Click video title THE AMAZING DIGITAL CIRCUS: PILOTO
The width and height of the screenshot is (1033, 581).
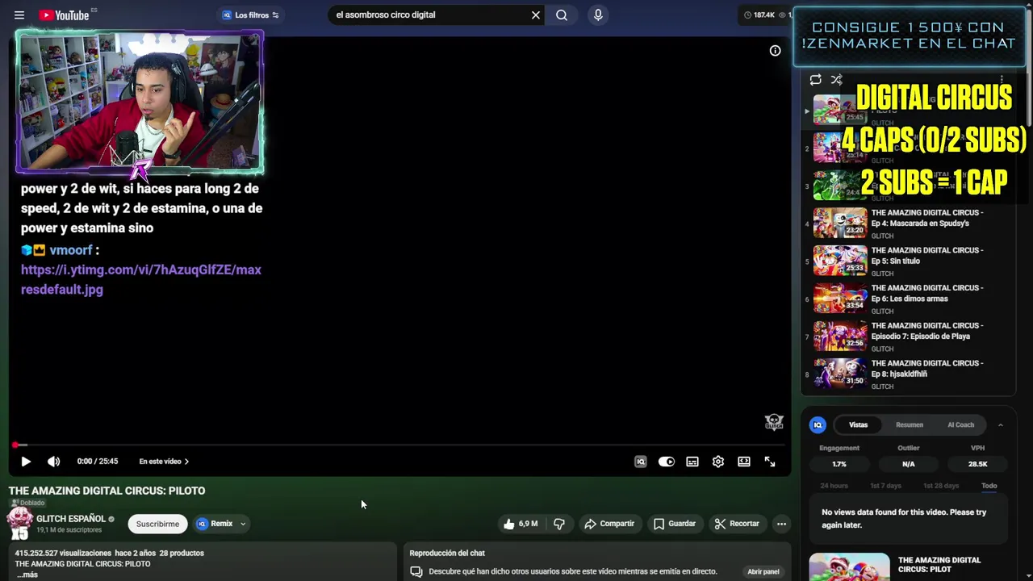pos(107,491)
